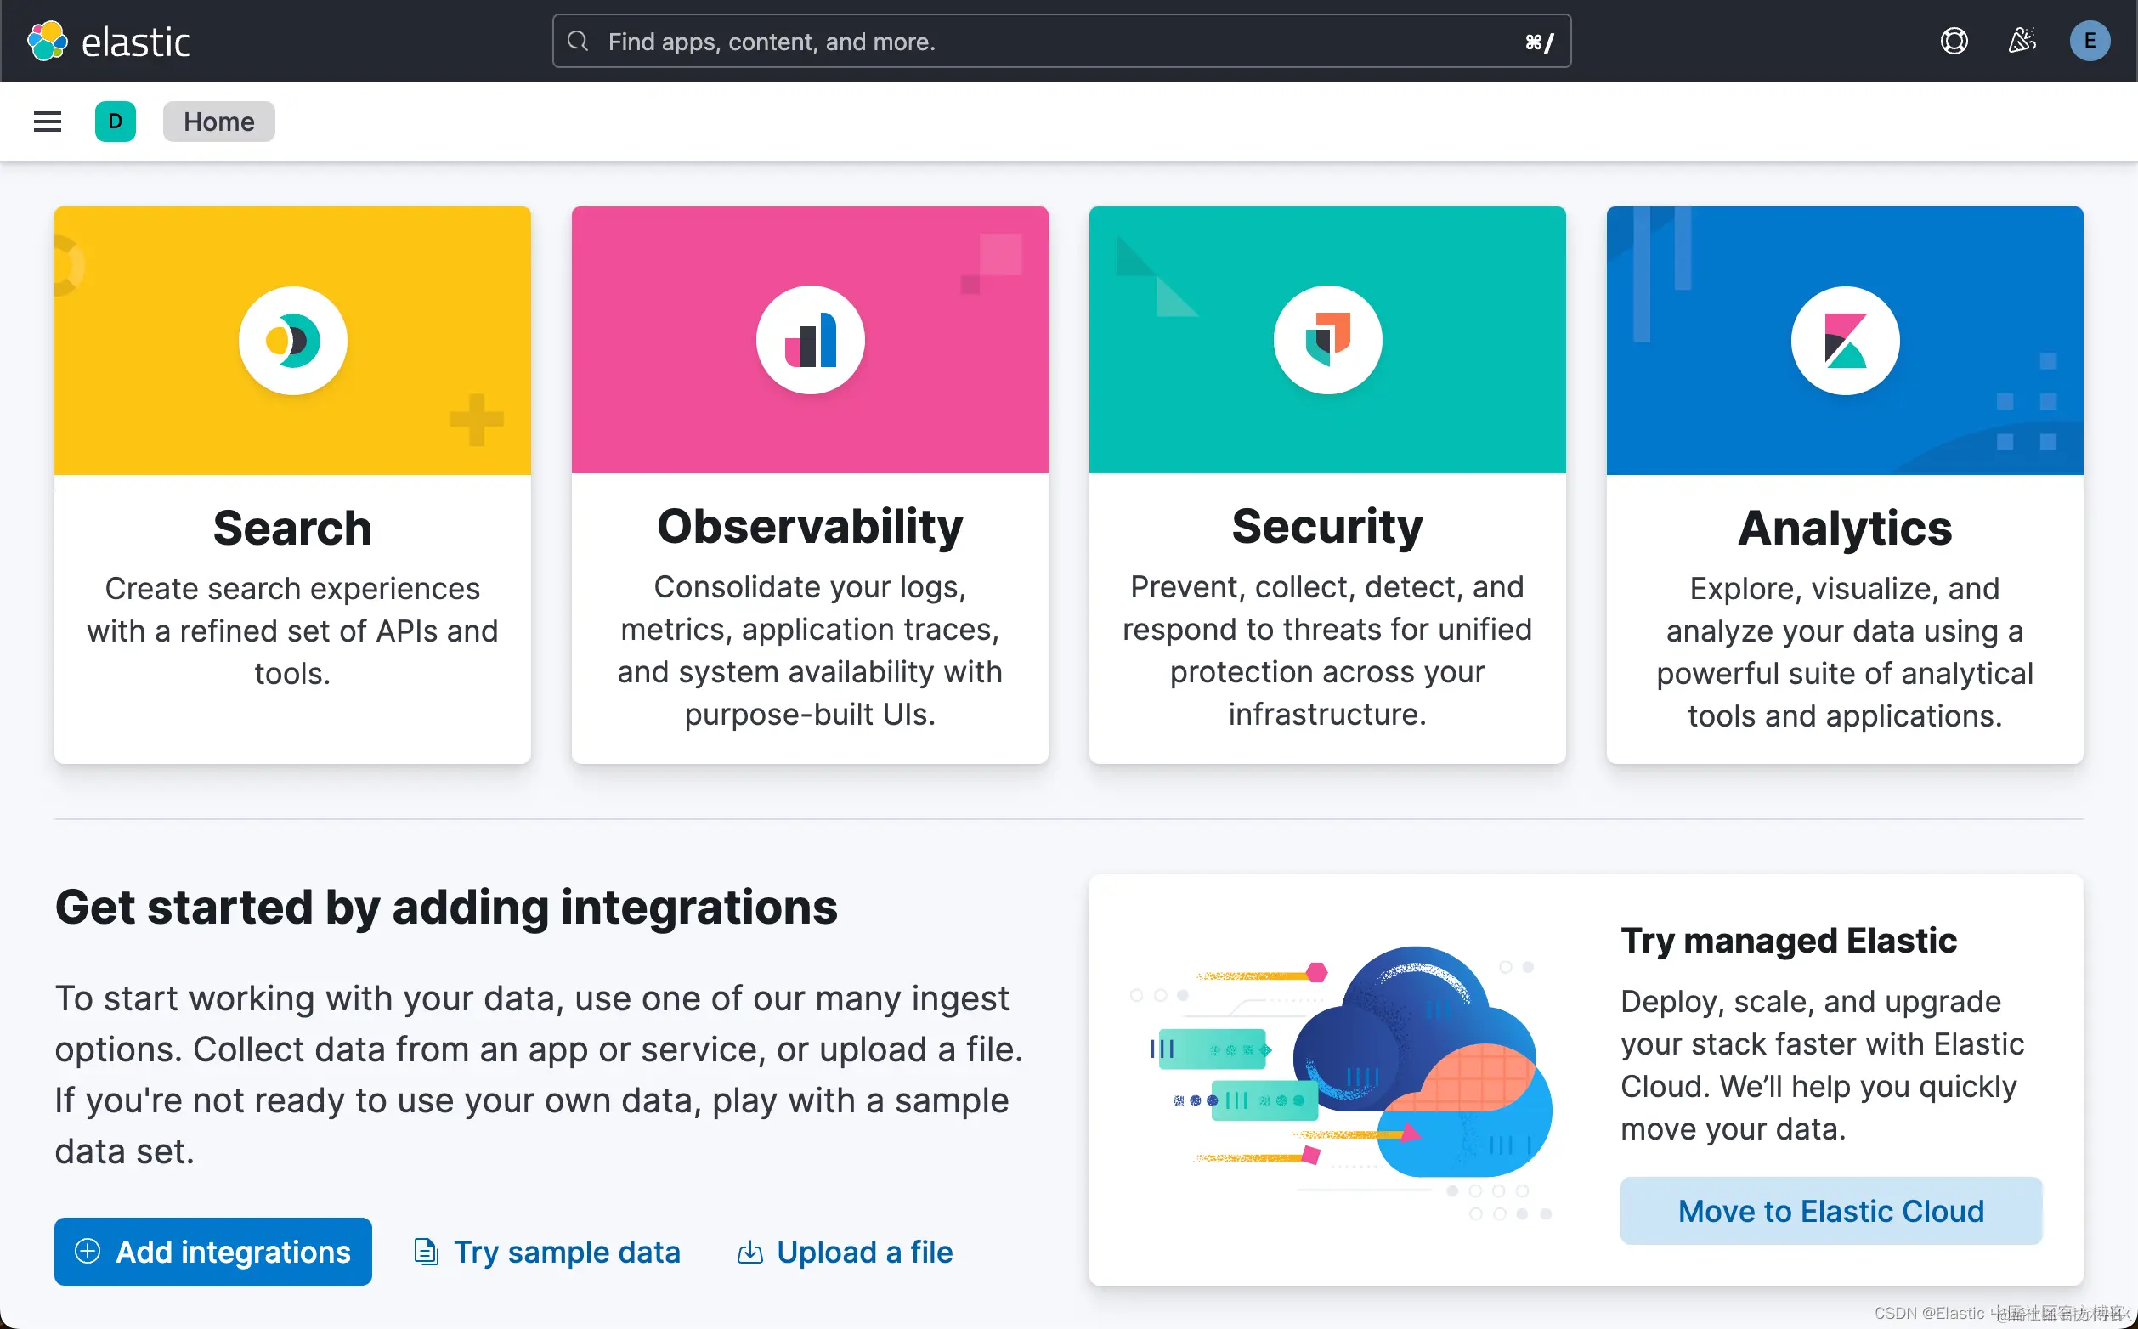This screenshot has width=2138, height=1329.
Task: Open the Observability card title
Action: click(x=809, y=527)
